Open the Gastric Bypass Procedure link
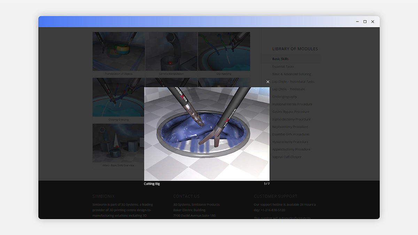This screenshot has width=418, height=235. (x=291, y=112)
